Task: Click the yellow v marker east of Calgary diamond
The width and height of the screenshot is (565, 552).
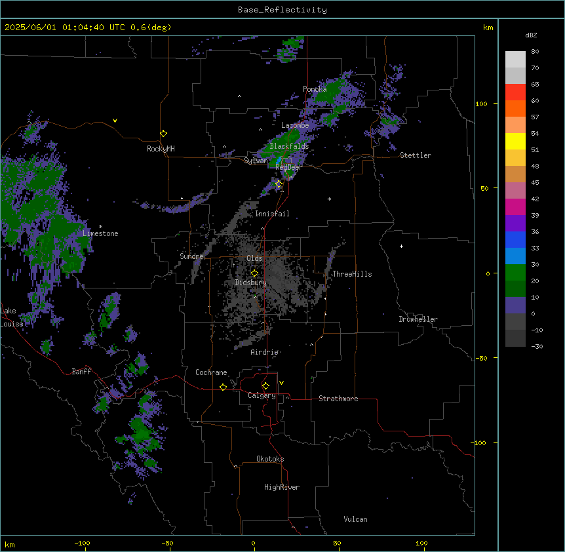Action: tap(281, 383)
